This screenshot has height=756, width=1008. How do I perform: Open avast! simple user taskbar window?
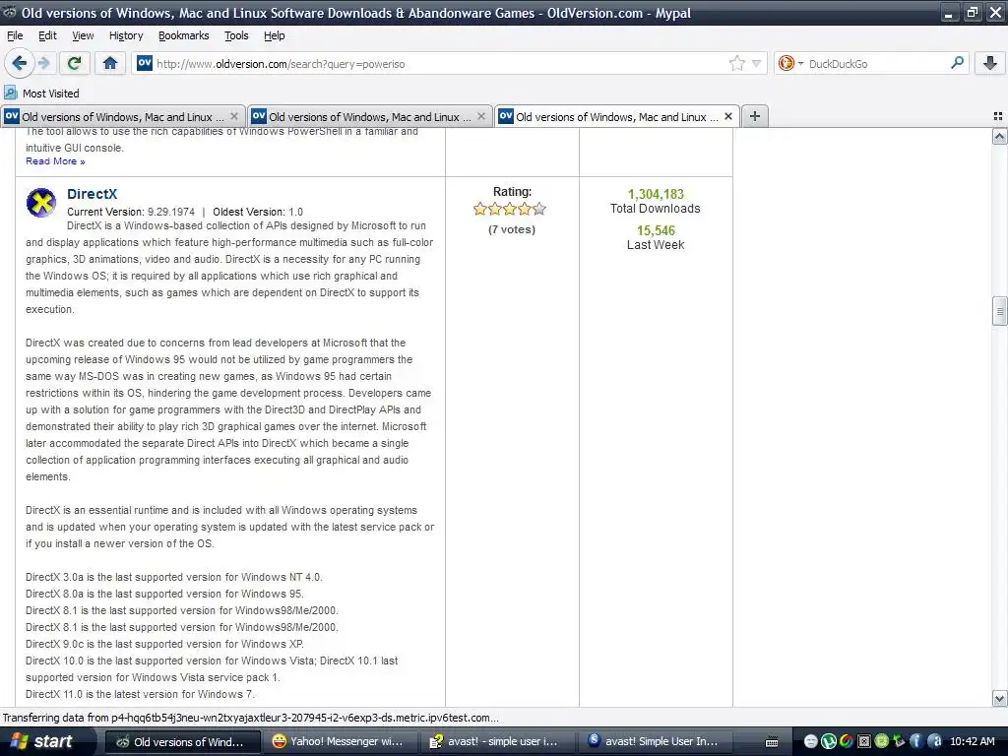[x=496, y=742]
